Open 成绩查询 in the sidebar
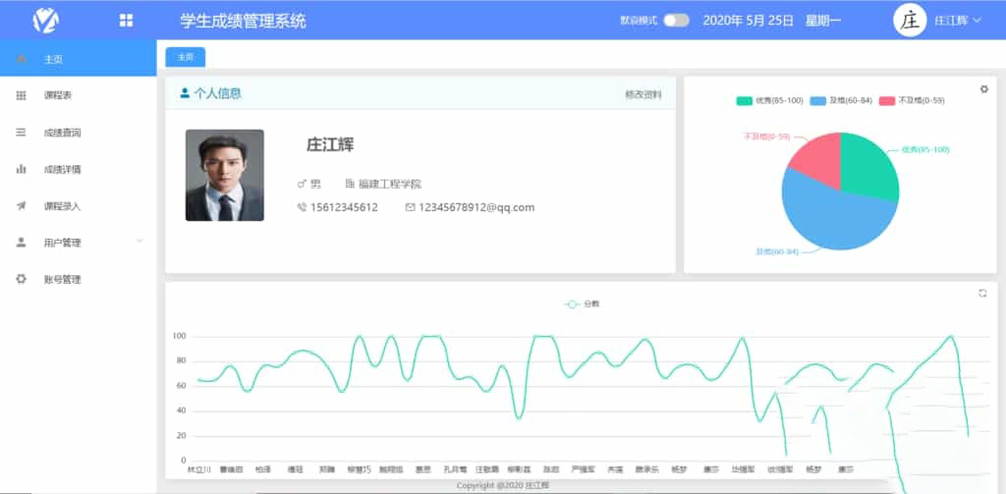Viewport: 1006px width, 494px height. [79, 133]
